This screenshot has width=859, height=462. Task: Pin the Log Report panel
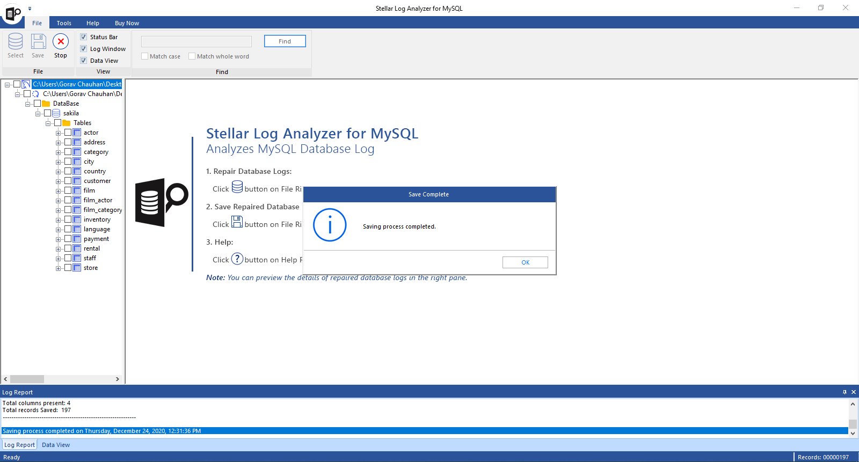tap(845, 392)
